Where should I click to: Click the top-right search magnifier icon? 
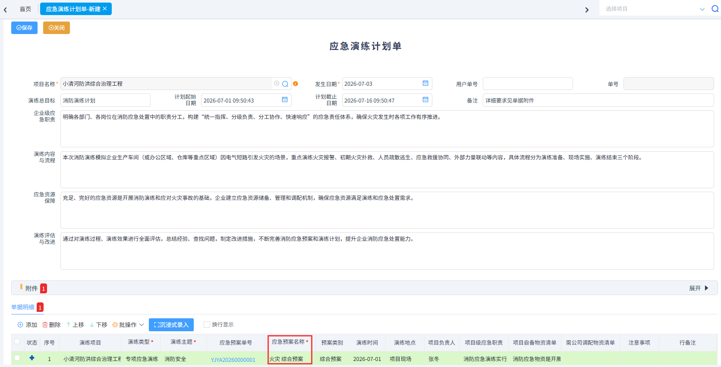coord(715,9)
